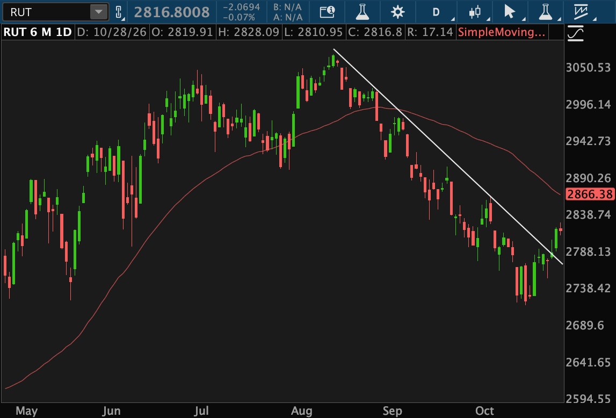
Task: Click the date 'D: 10/28/26' header value
Action: [112, 32]
